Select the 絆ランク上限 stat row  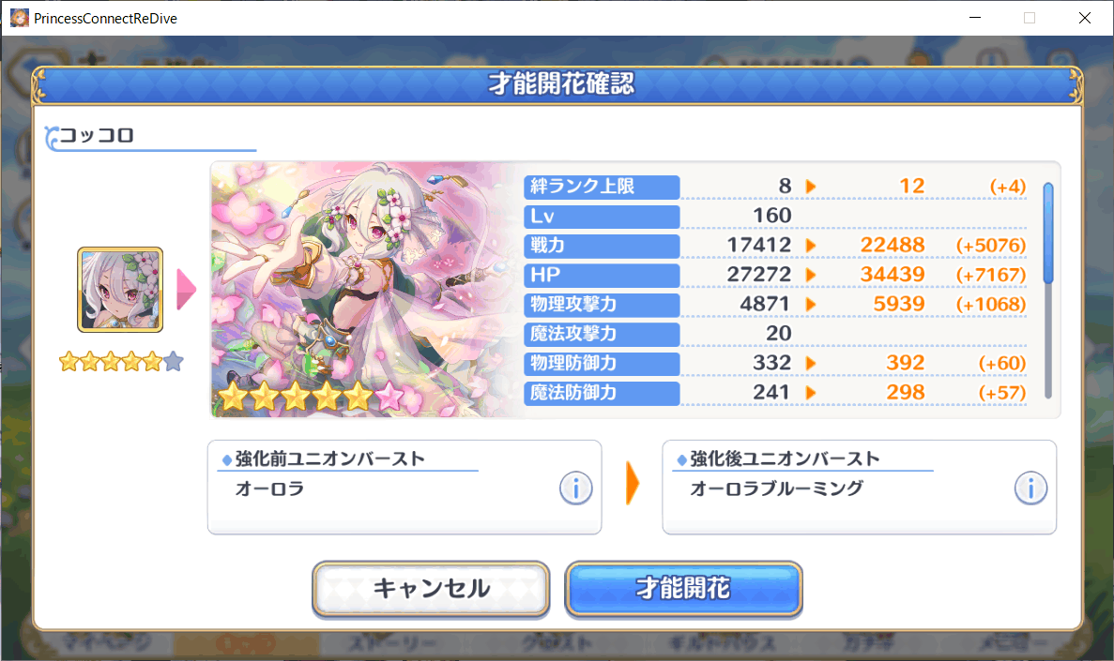click(775, 187)
